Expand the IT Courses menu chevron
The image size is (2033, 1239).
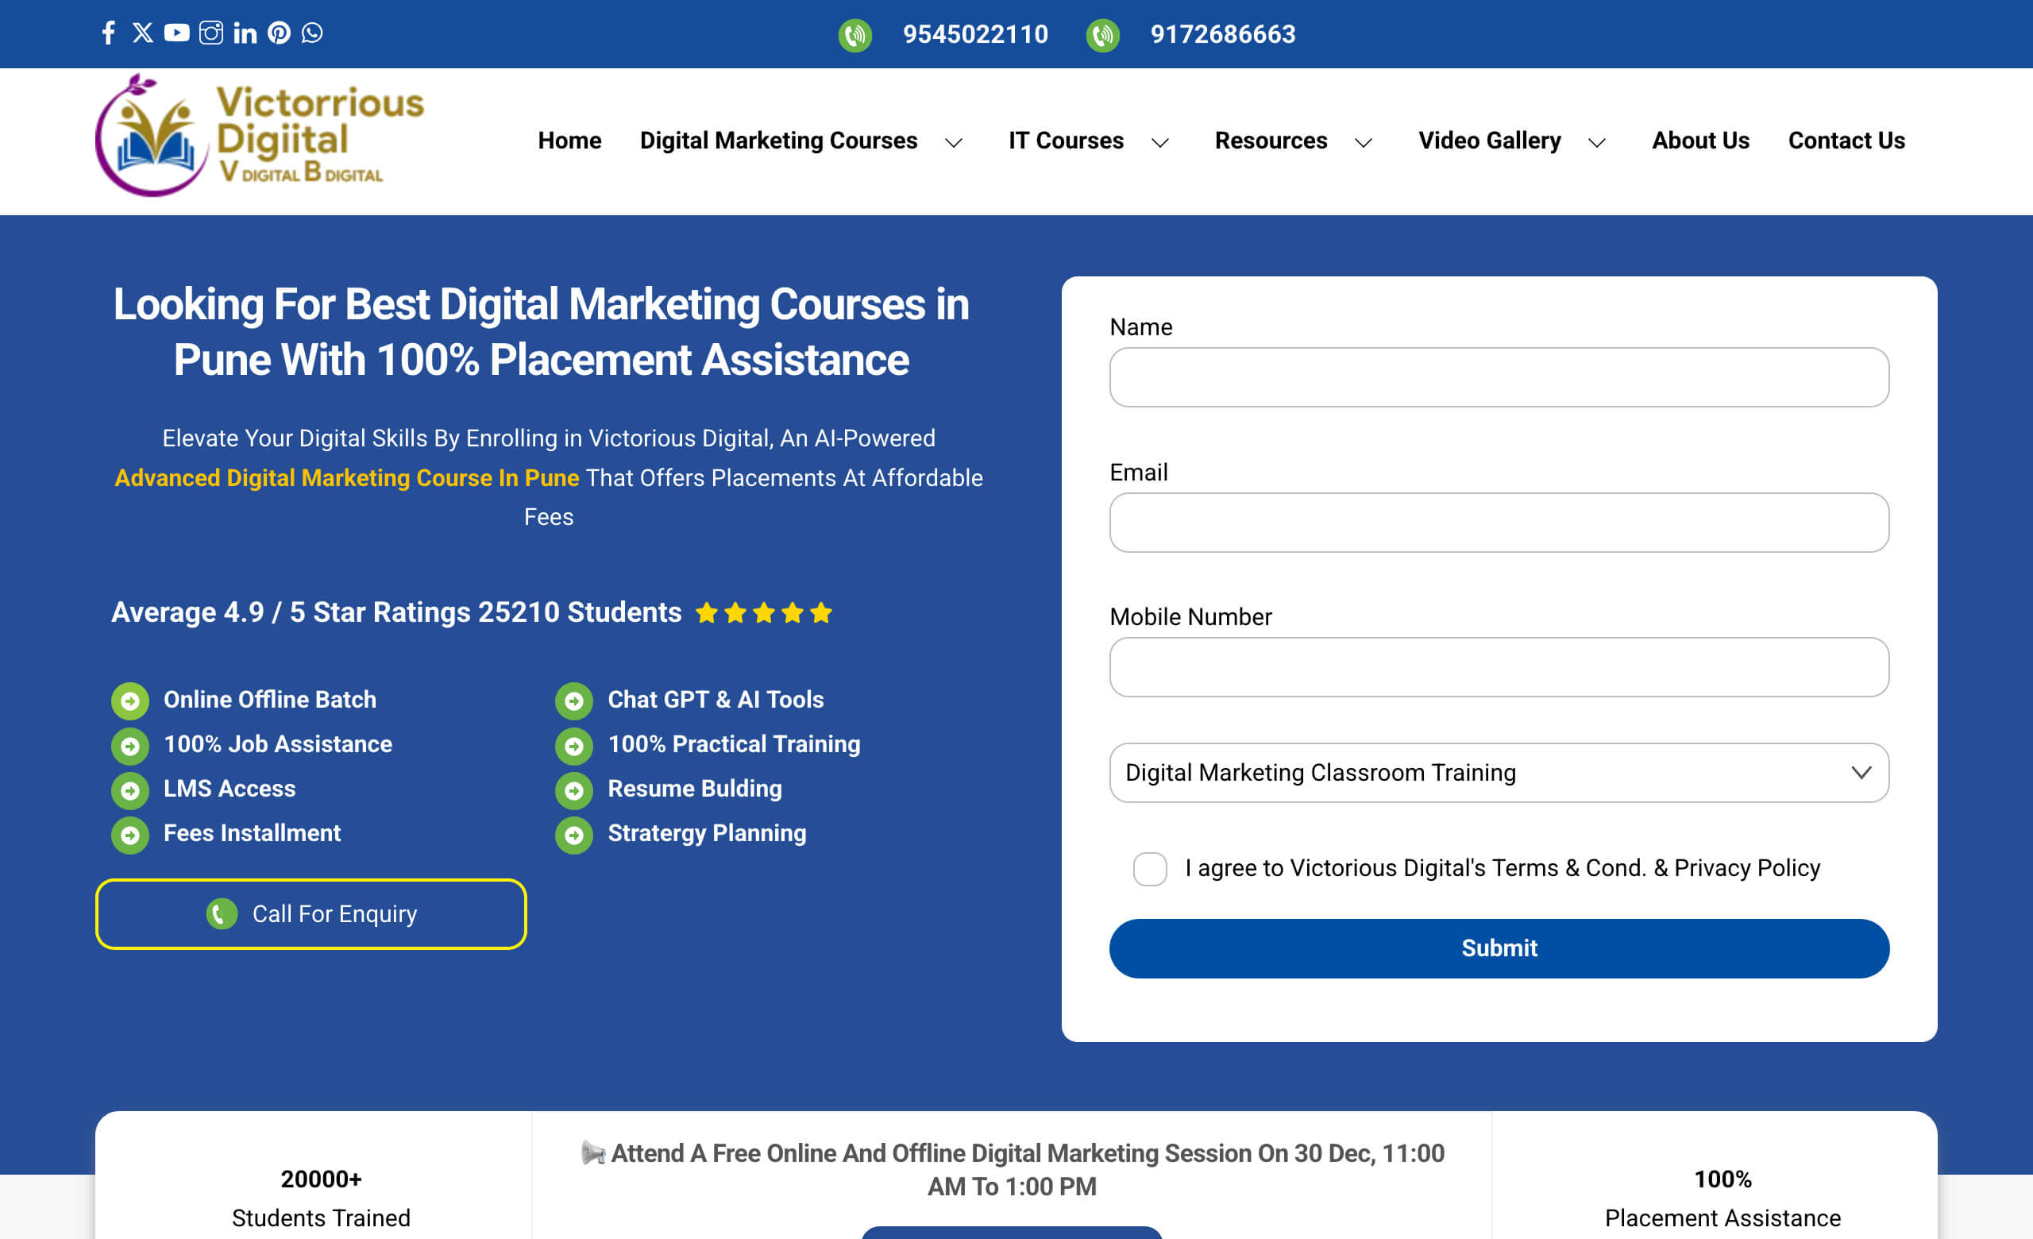pos(1160,143)
